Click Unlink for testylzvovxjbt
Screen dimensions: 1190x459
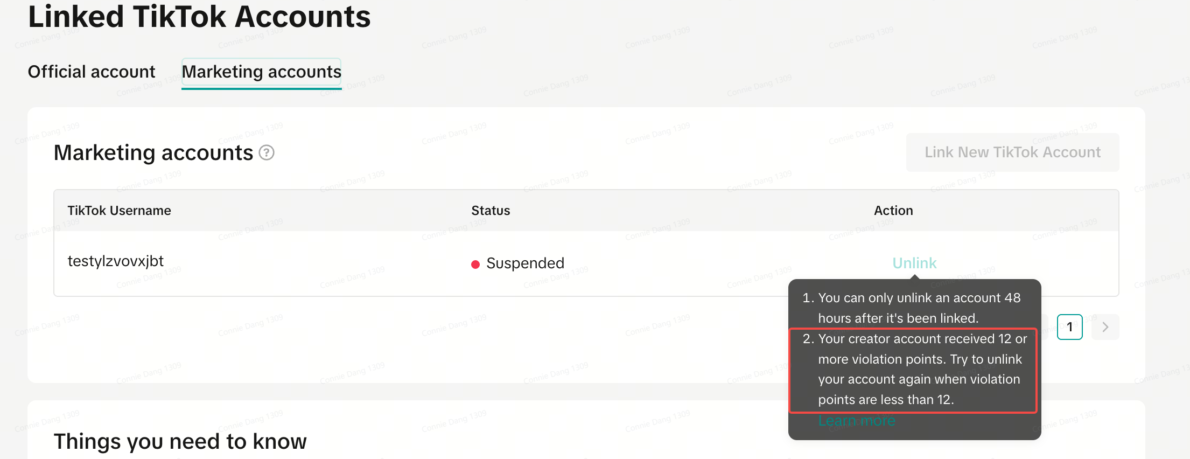[914, 263]
